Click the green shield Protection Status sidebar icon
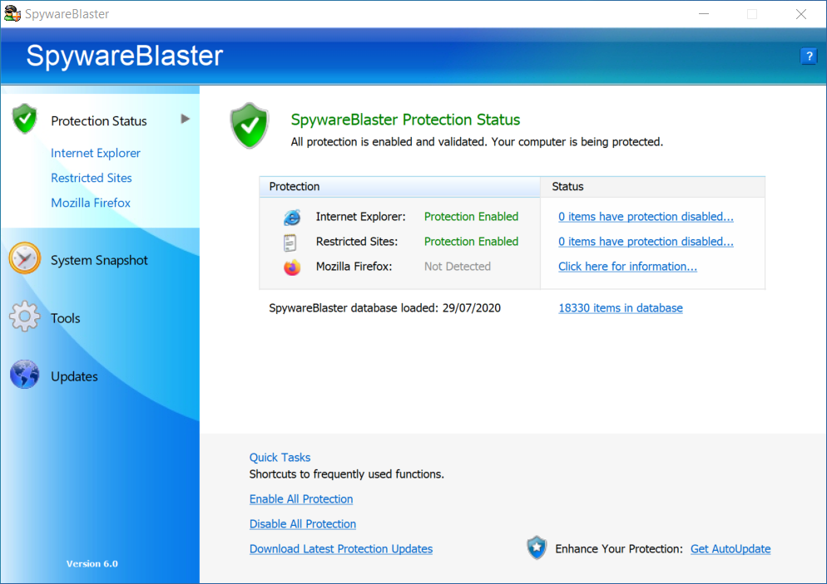The image size is (827, 584). pyautogui.click(x=25, y=119)
